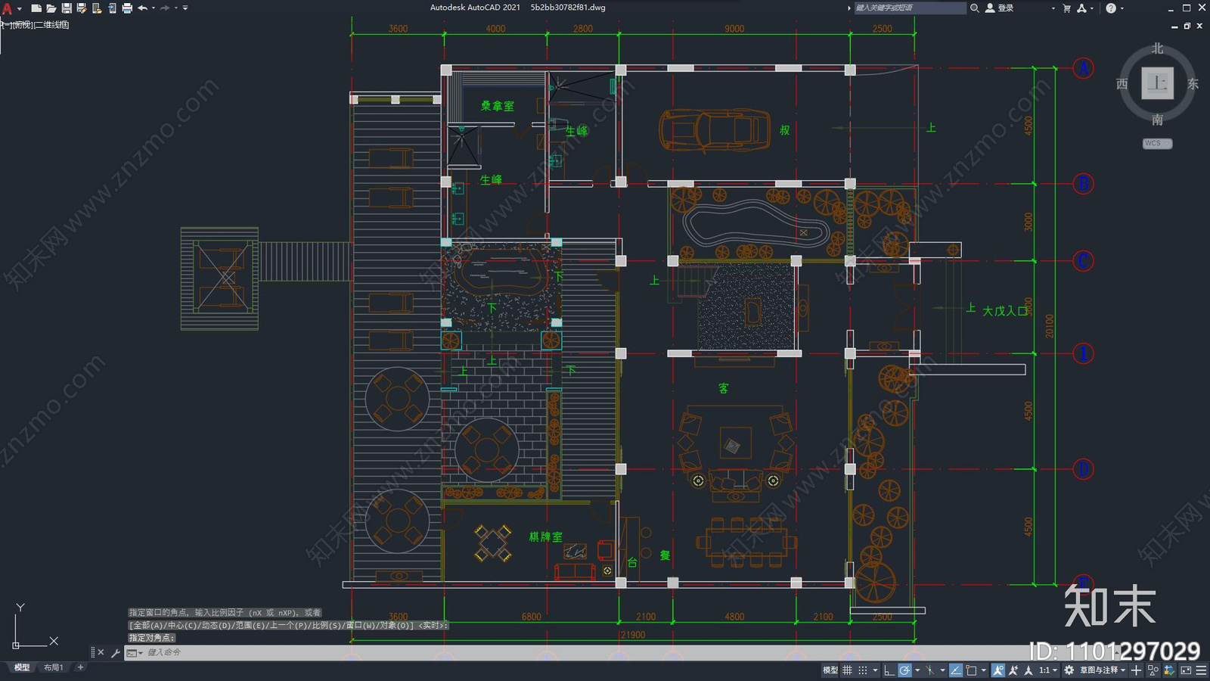Toggle object snap tracking
This screenshot has width=1210, height=681.
(956, 670)
